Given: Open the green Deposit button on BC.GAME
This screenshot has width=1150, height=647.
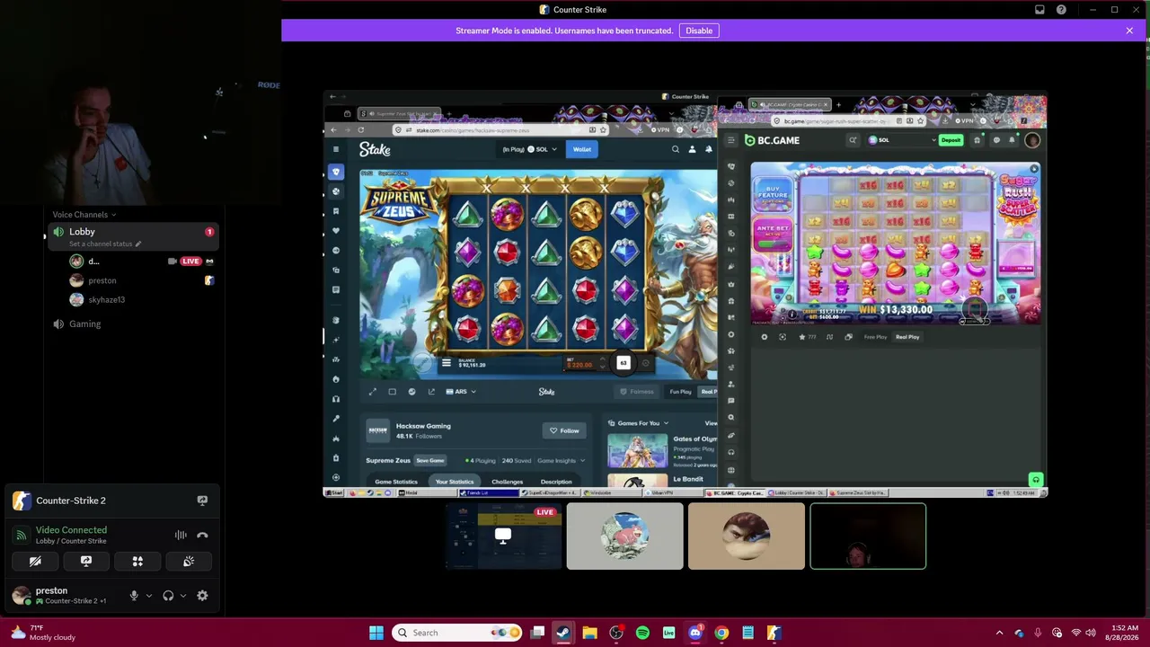Looking at the screenshot, I should click(951, 140).
